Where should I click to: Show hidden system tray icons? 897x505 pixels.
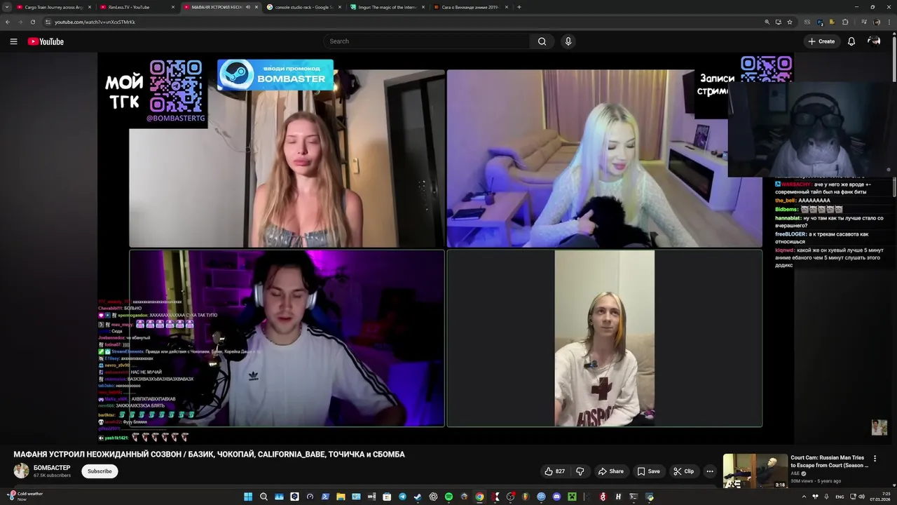(x=804, y=497)
